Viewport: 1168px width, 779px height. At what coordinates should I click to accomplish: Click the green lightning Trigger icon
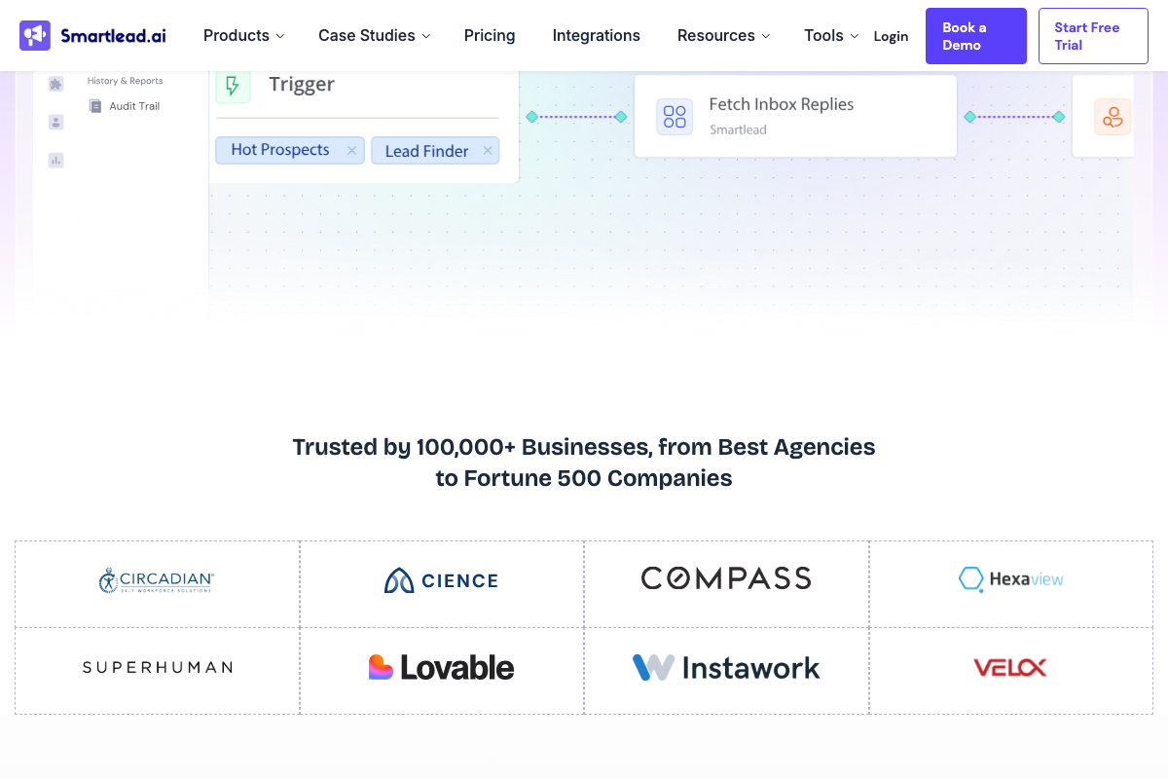tap(233, 86)
